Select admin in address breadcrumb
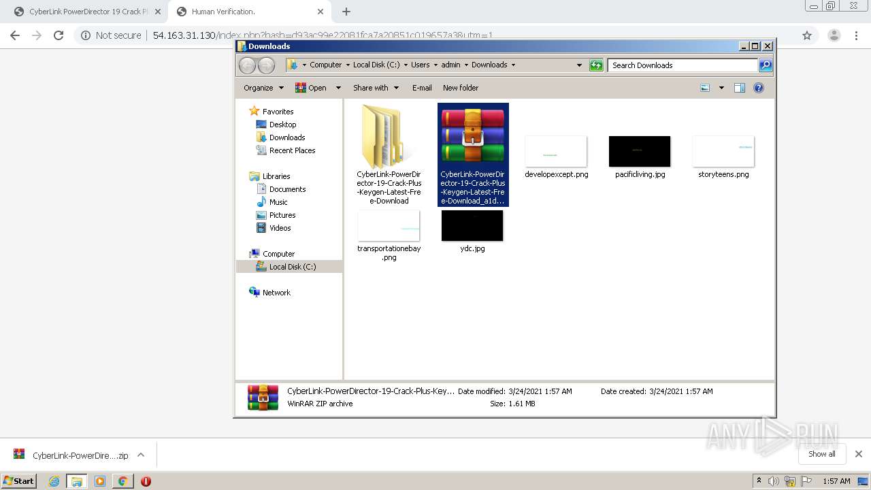Screen dimensions: 871x490 pos(450,65)
